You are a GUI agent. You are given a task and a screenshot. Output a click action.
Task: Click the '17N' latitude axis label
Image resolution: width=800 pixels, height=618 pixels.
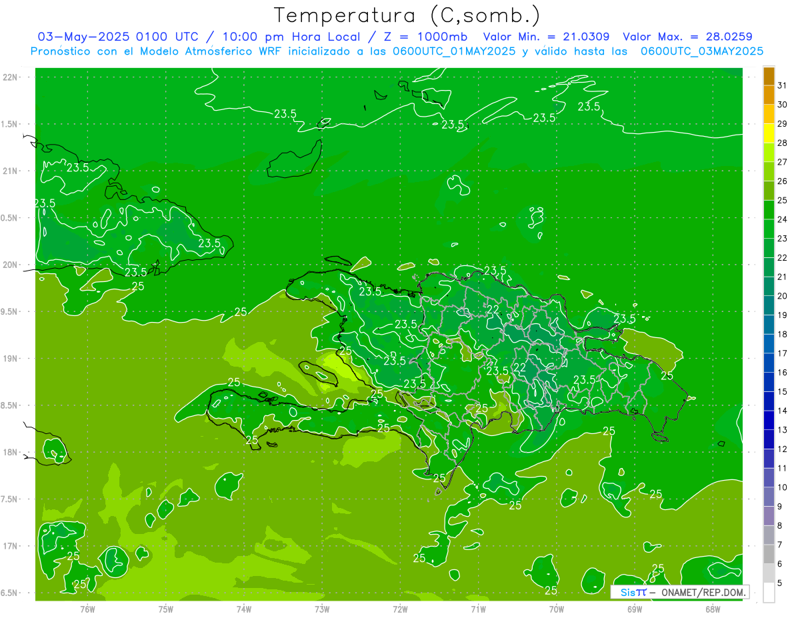coord(9,546)
